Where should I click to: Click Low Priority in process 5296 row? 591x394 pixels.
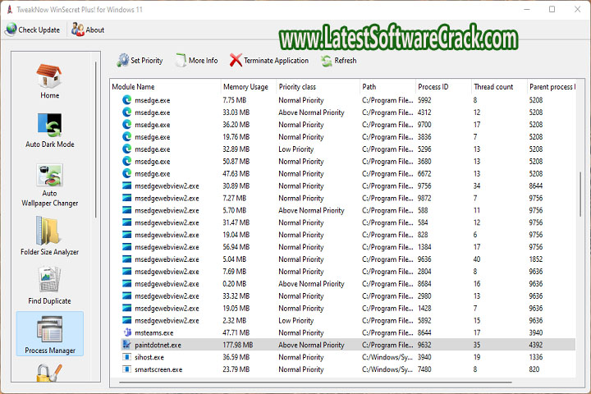point(295,149)
